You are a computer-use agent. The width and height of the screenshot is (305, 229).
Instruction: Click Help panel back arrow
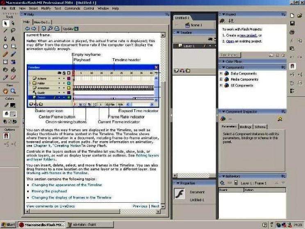(x=27, y=29)
